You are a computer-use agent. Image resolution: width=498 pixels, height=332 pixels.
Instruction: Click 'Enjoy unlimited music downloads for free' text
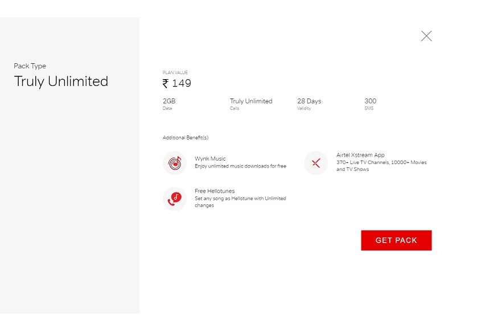point(240,166)
